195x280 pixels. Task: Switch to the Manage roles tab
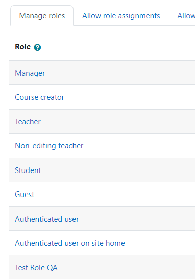tap(42, 16)
